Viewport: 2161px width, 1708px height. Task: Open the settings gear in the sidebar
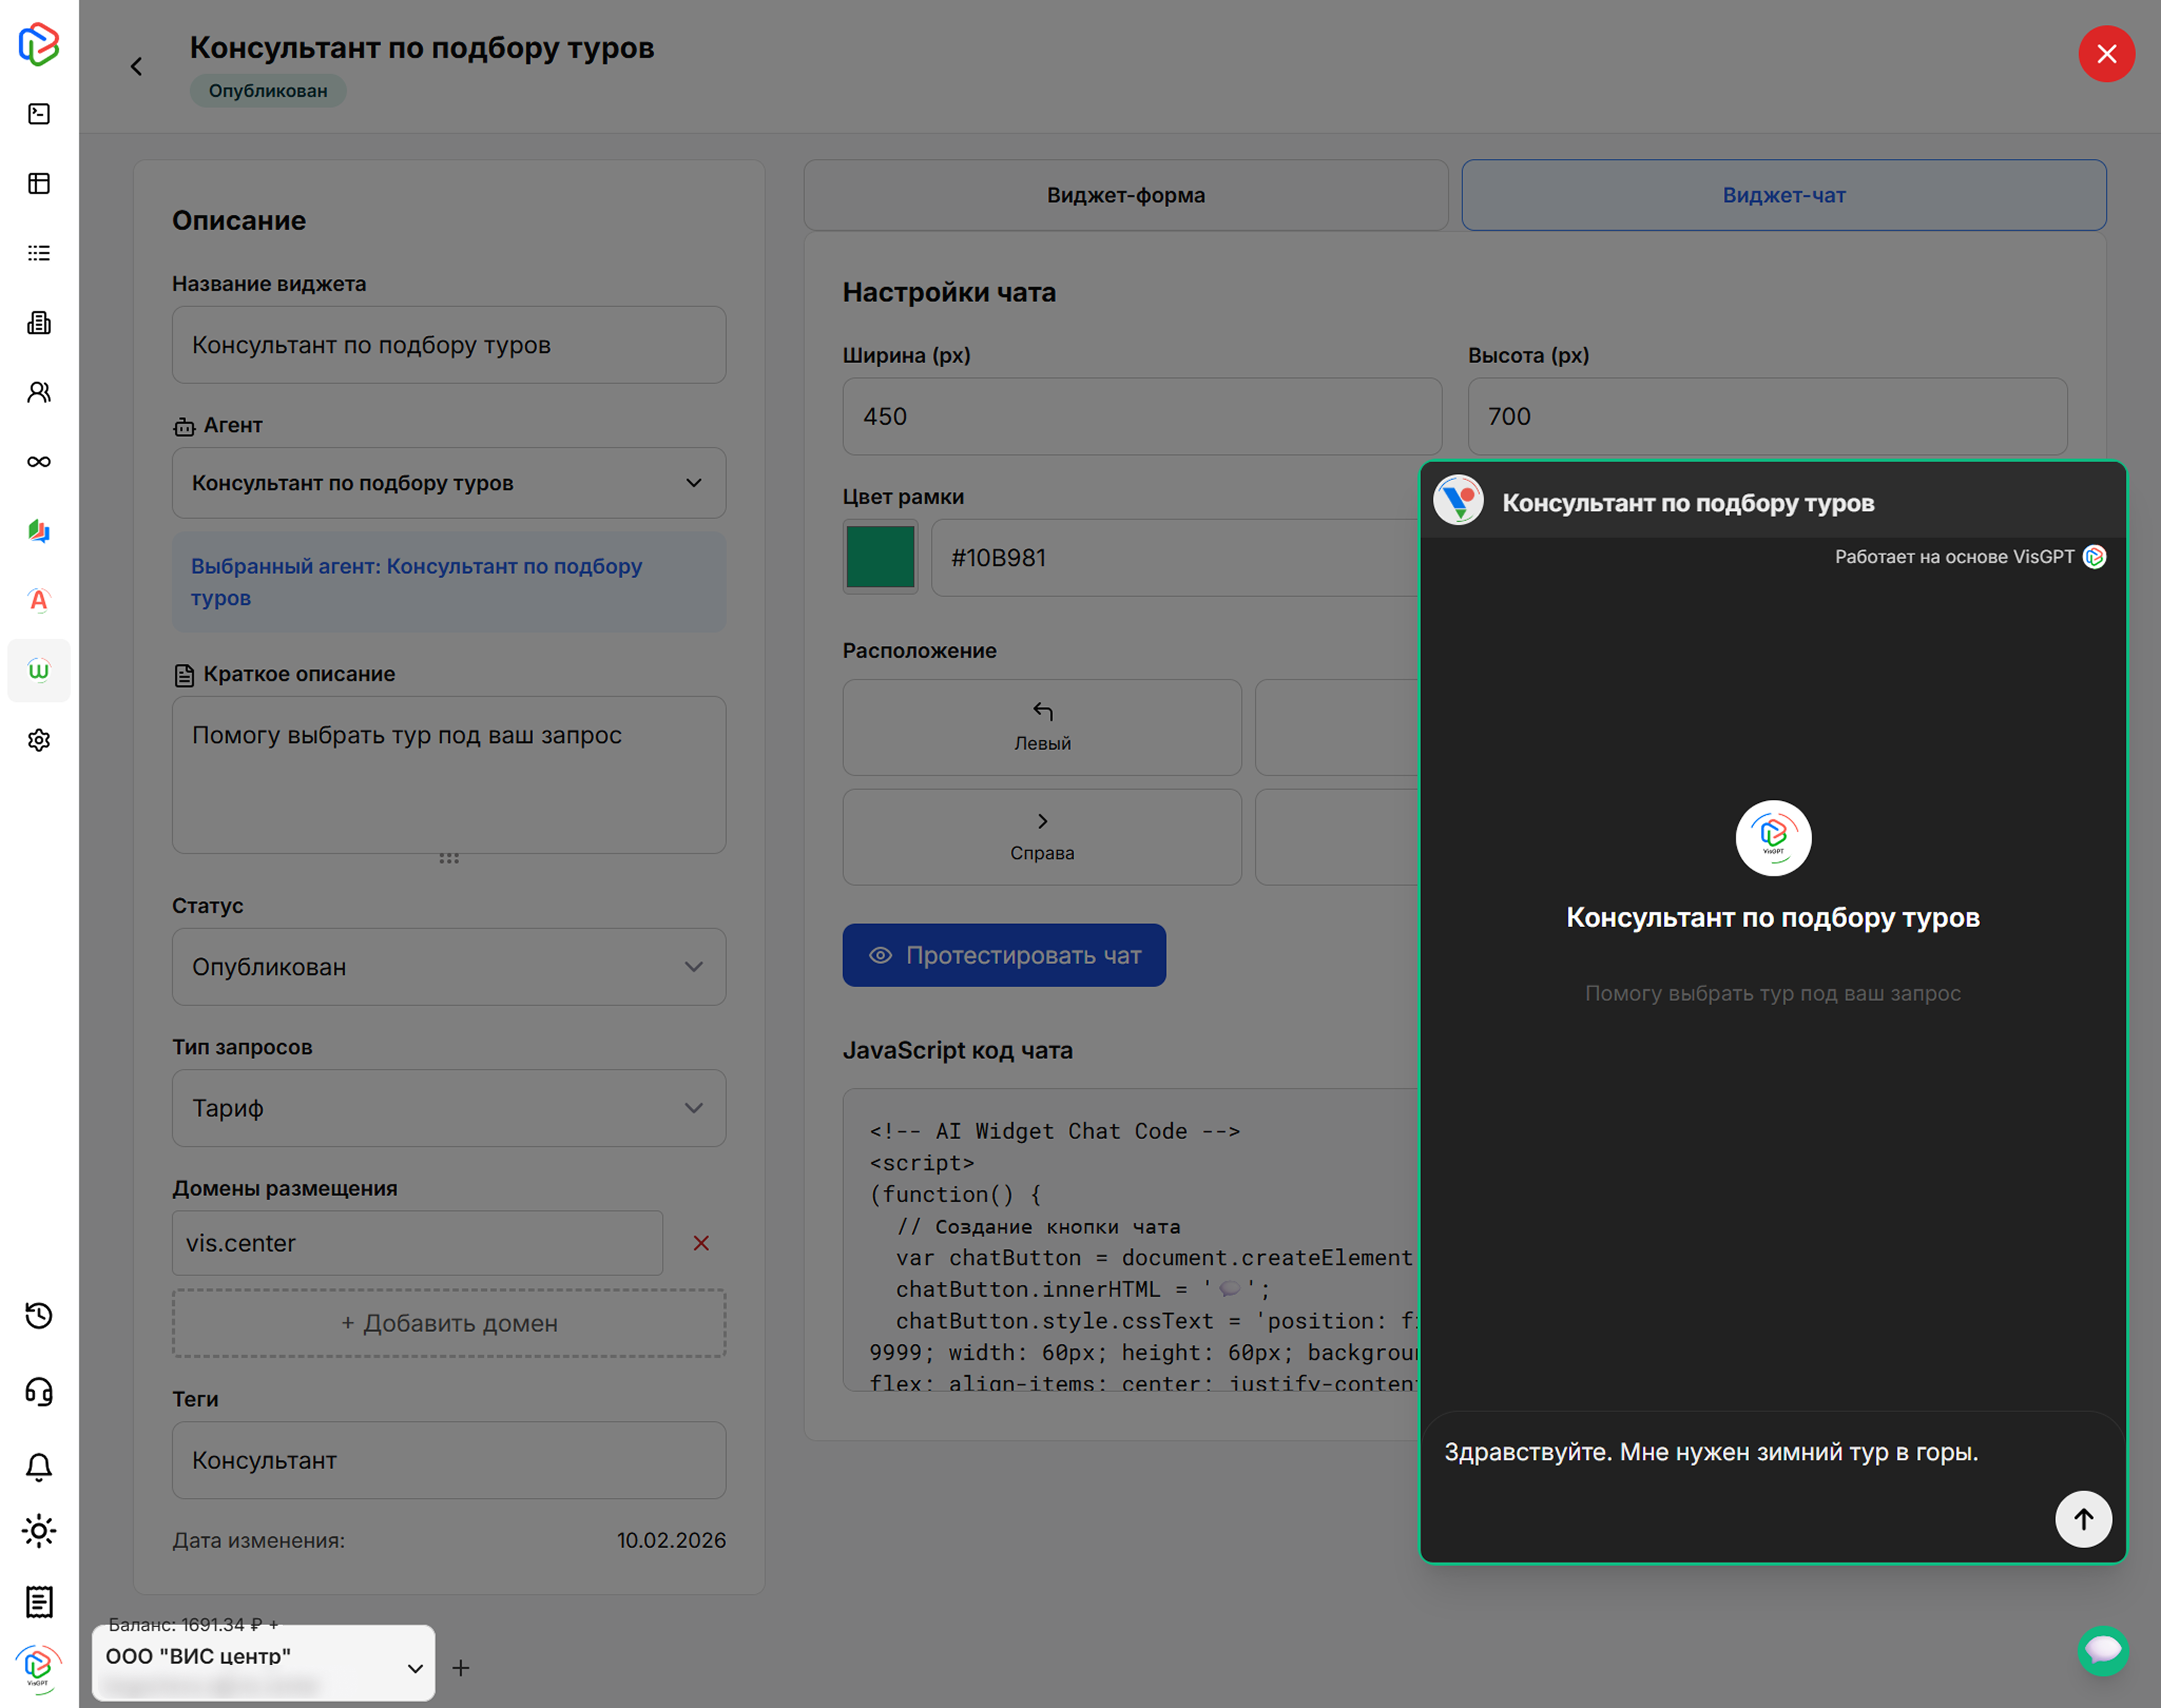click(39, 740)
